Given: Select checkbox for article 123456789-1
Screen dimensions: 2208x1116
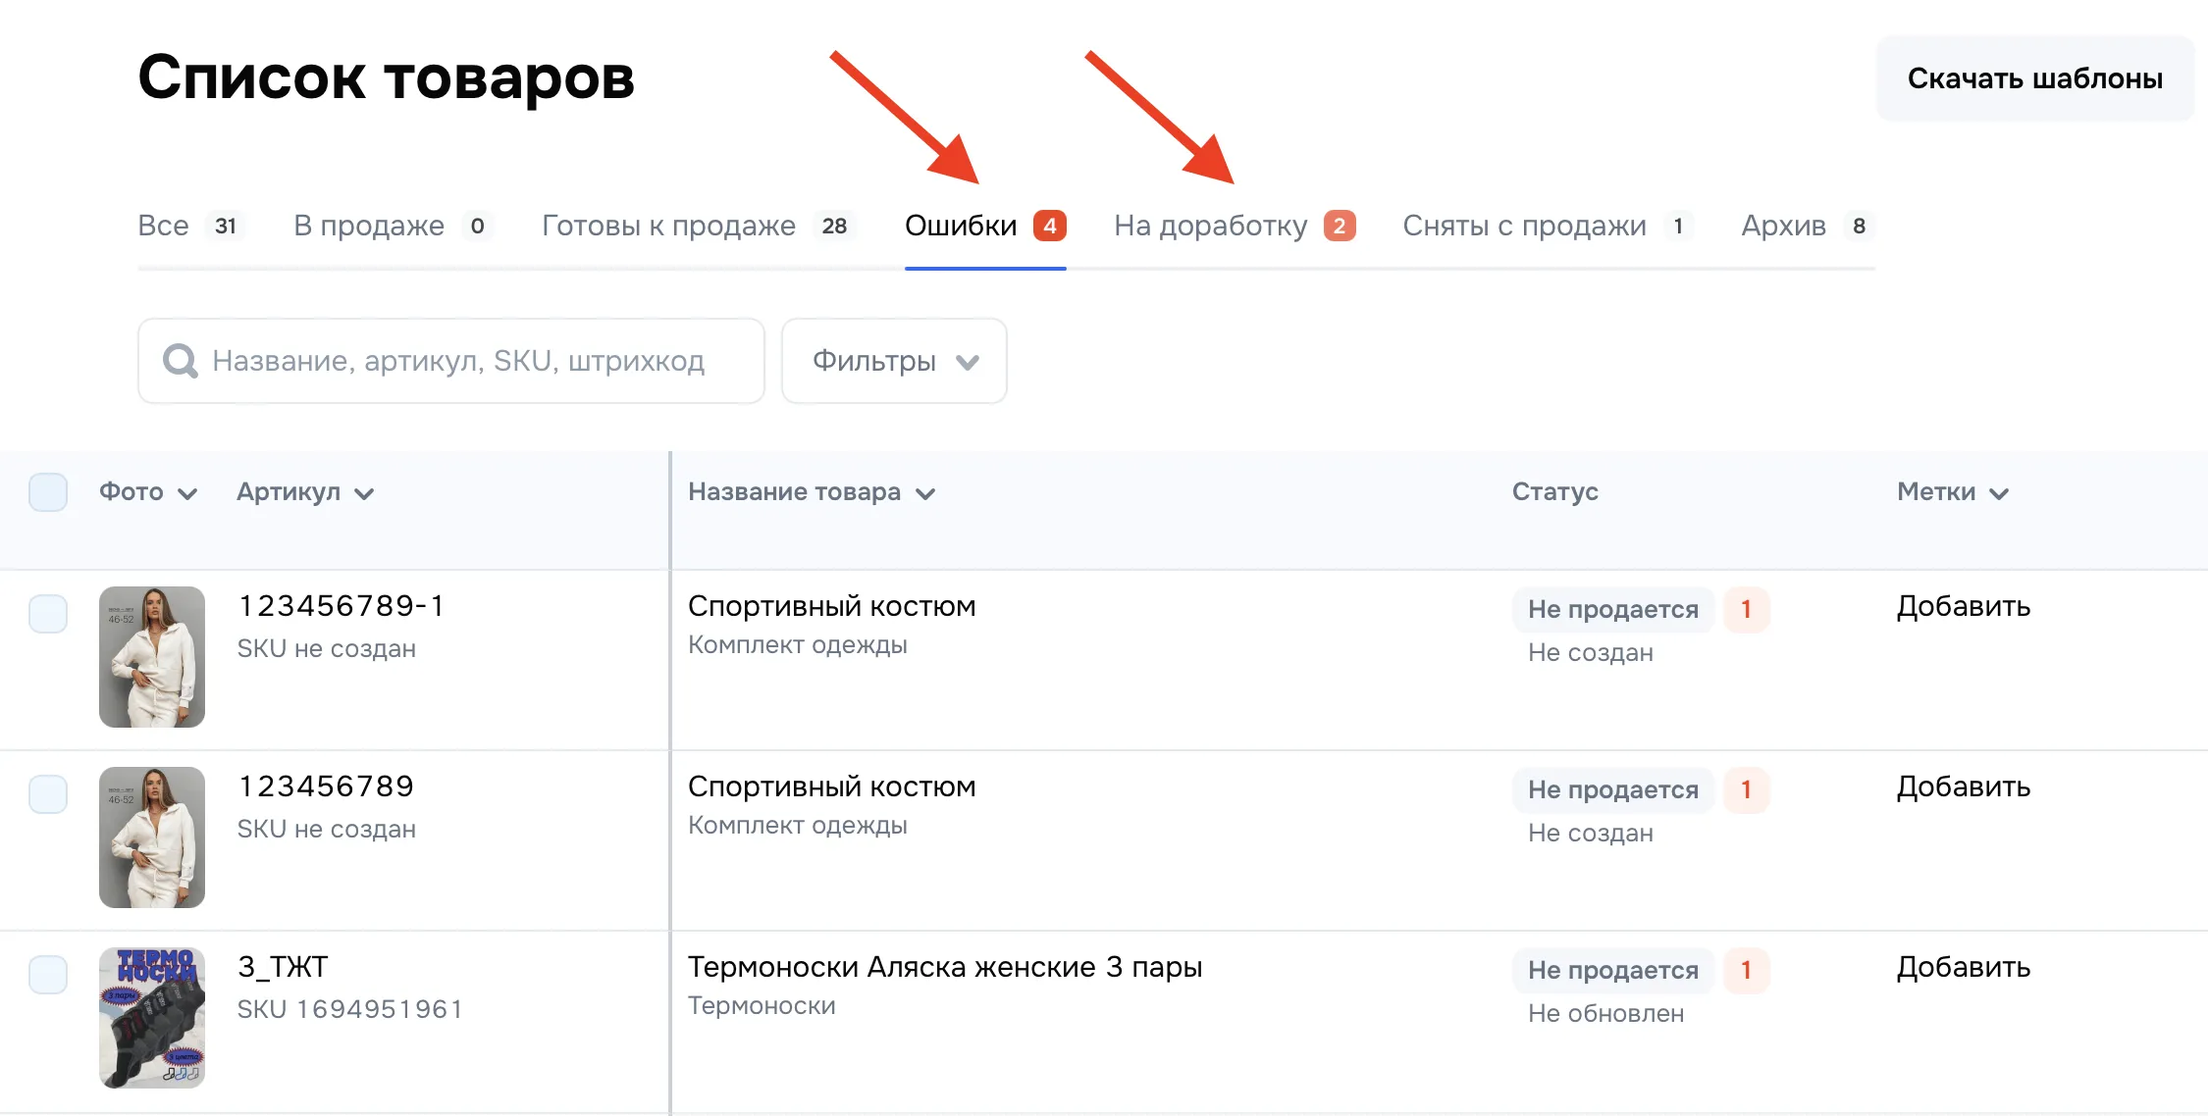Looking at the screenshot, I should coord(48,614).
